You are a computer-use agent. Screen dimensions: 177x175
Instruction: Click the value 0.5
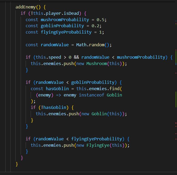[x=100, y=20]
